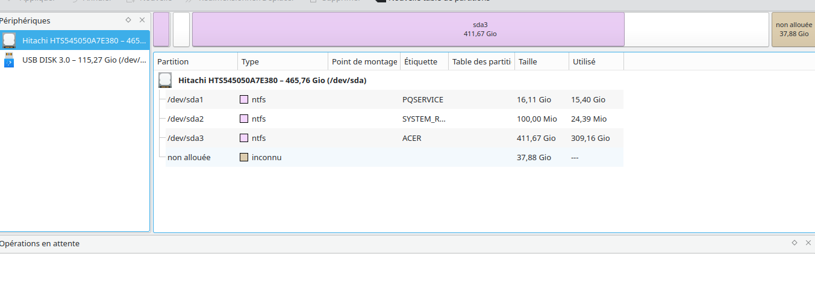
Task: Select the Hitachi HTS545050A7E380 root row in the partition tree
Action: click(x=389, y=80)
